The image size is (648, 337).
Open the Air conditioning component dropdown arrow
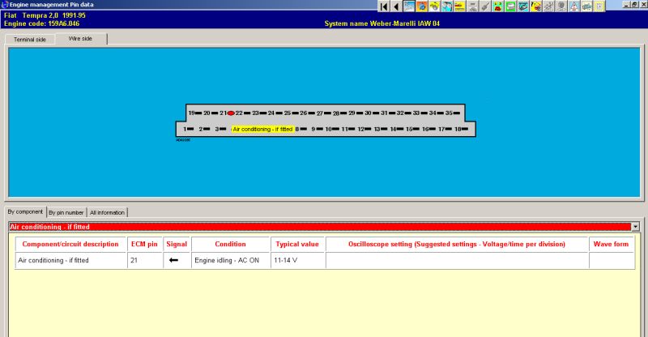[x=634, y=227]
